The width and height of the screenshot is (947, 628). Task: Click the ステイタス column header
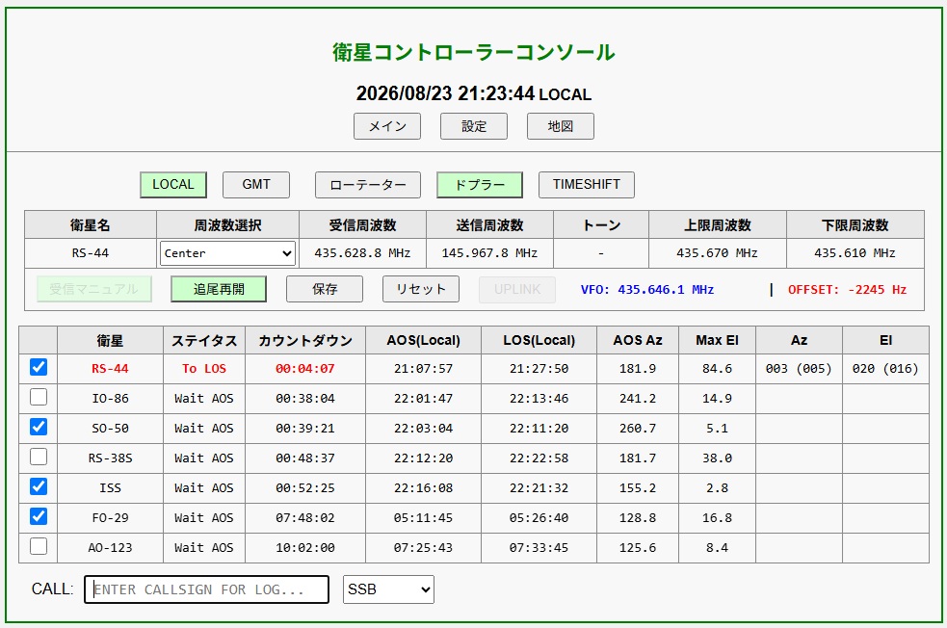coord(204,341)
